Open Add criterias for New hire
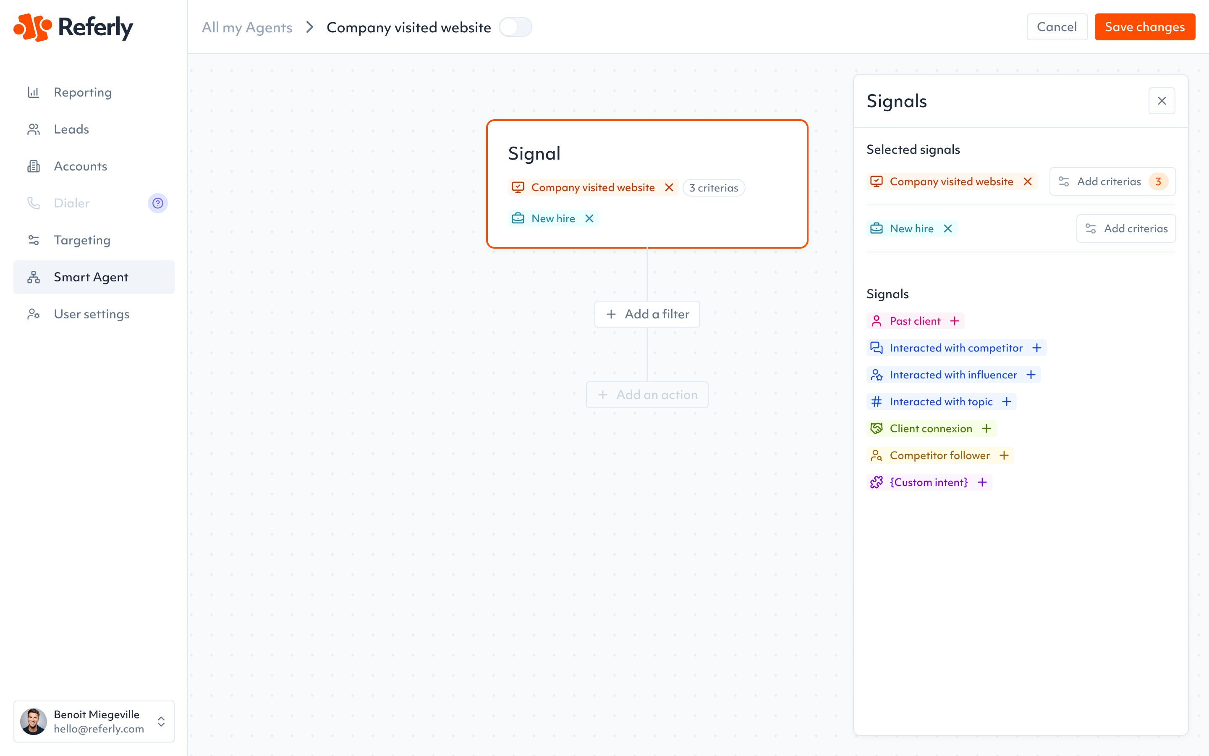This screenshot has height=756, width=1209. pos(1126,228)
